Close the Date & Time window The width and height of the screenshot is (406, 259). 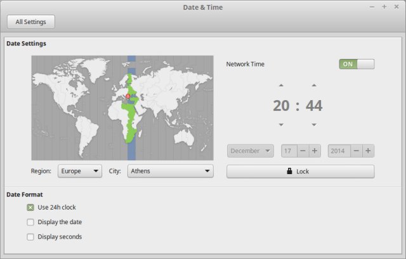coord(396,7)
